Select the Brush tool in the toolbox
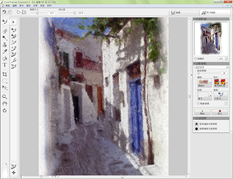 (5, 22)
